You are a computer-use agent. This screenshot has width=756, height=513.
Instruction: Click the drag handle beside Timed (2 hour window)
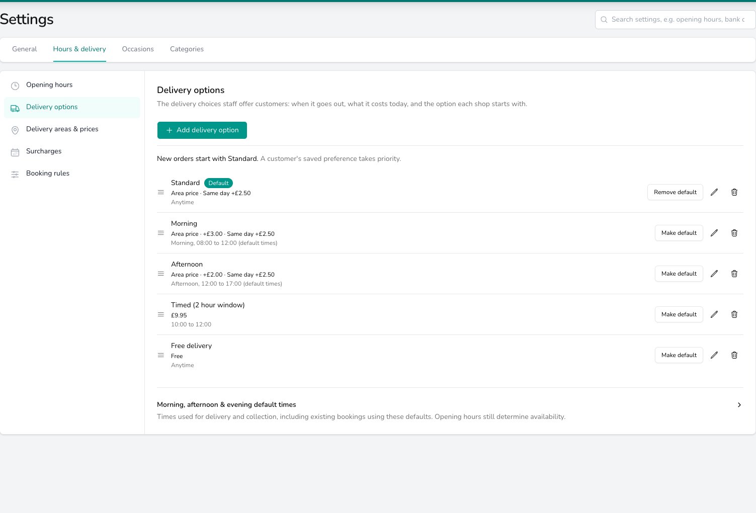click(x=161, y=314)
